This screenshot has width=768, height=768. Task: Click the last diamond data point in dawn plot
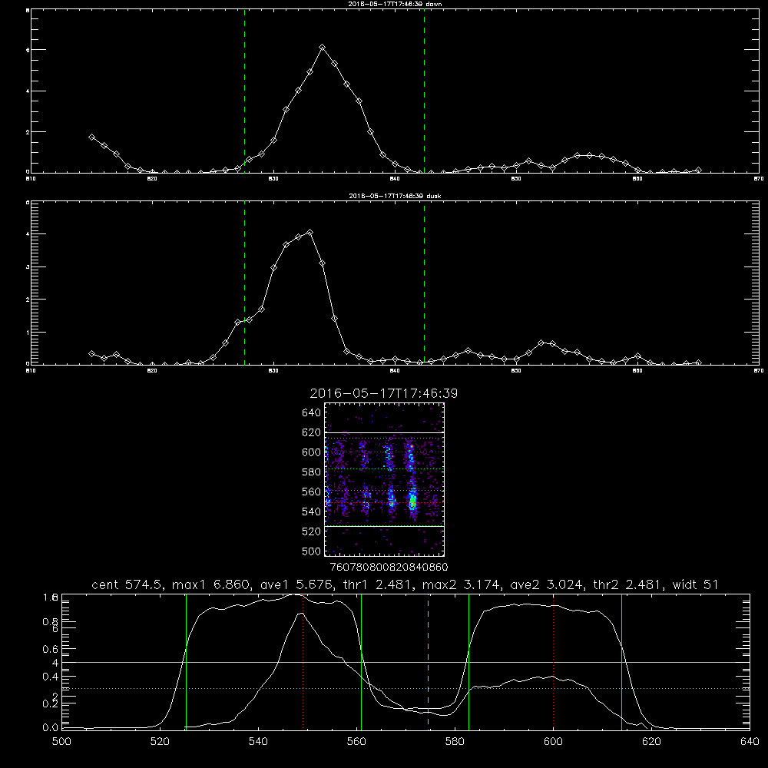(x=698, y=170)
